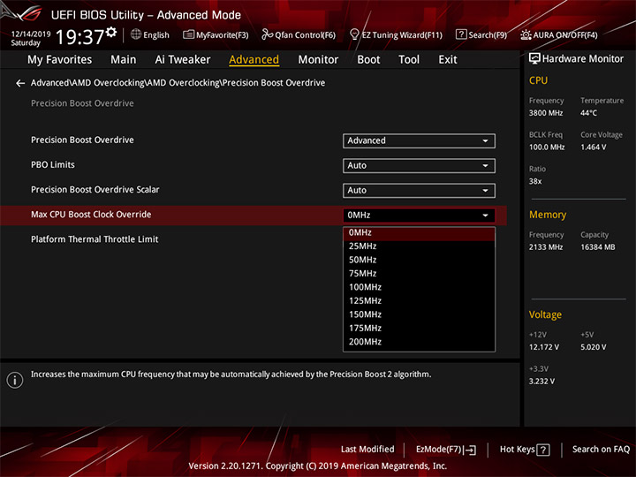Pick 125MHz boost override

click(x=419, y=301)
